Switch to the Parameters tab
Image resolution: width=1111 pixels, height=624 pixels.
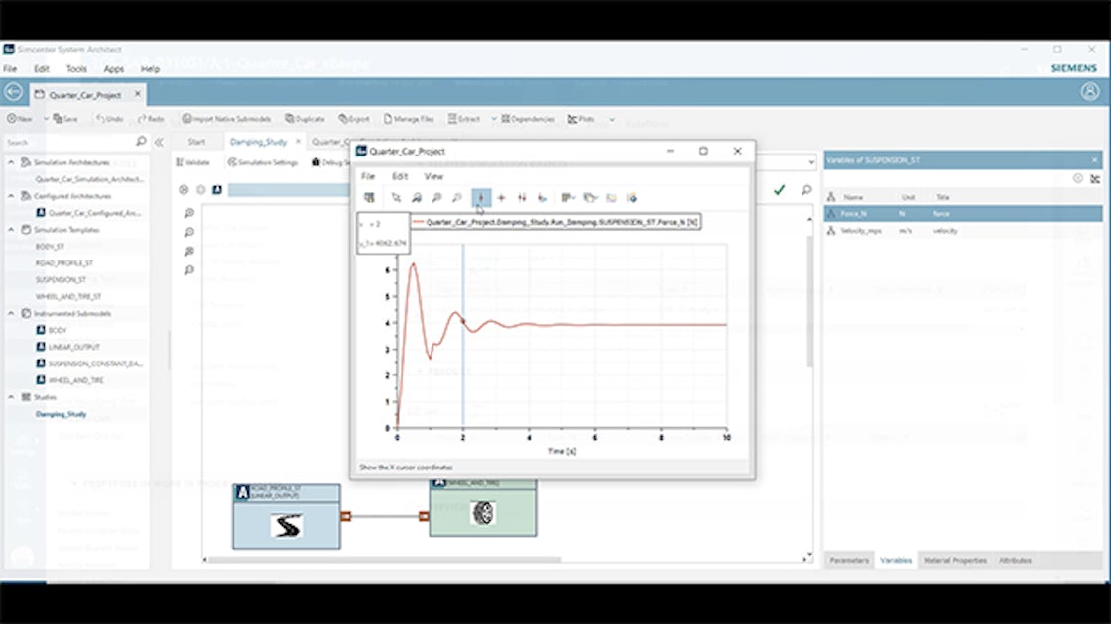click(848, 560)
